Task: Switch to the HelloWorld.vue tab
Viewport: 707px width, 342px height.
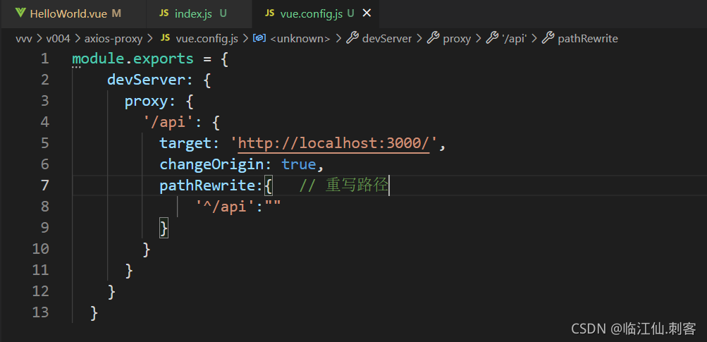Action: pyautogui.click(x=73, y=13)
